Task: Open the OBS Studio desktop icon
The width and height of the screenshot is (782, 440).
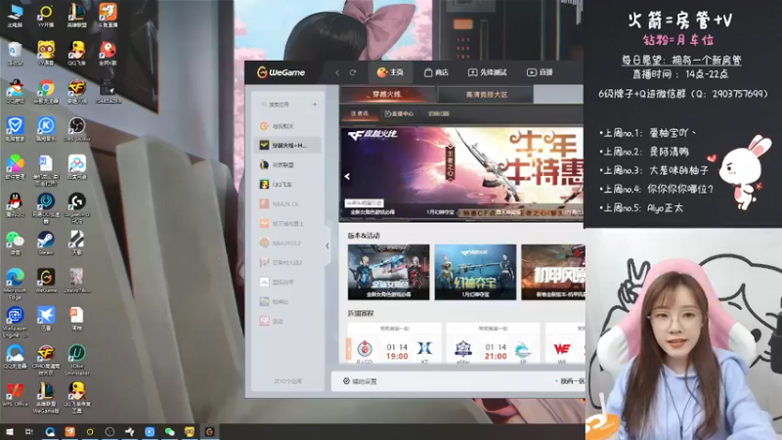Action: point(77,129)
